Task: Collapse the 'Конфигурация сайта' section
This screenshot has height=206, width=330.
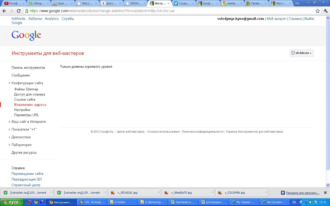Action: [9, 83]
